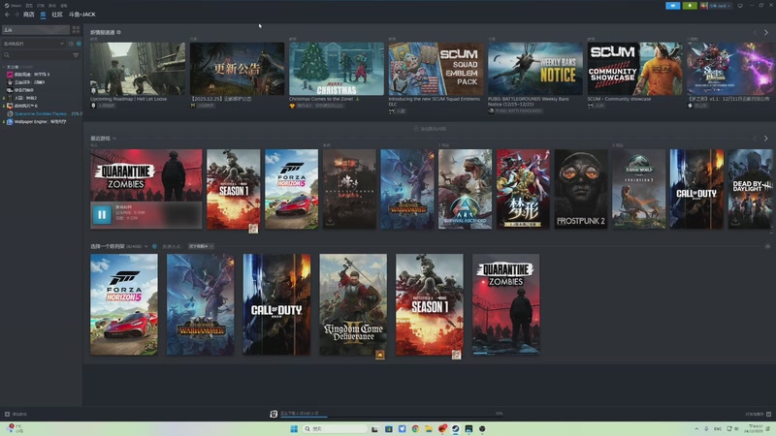Open friends and chat button
776x436 pixels.
point(758,415)
